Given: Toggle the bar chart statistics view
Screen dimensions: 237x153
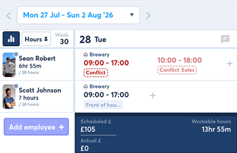Looking at the screenshot, I should [11, 39].
